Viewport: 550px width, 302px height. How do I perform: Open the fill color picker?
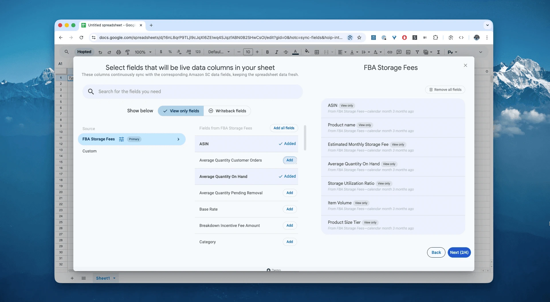tap(307, 52)
